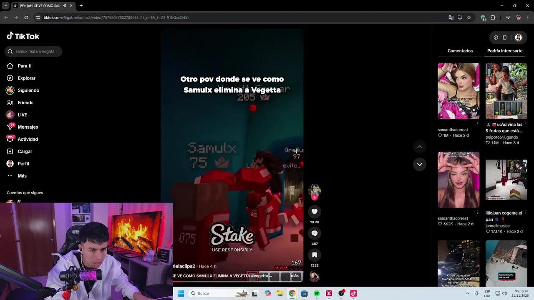Open the illojuan cogeme el pan thumbnail
The width and height of the screenshot is (534, 300).
(x=506, y=180)
